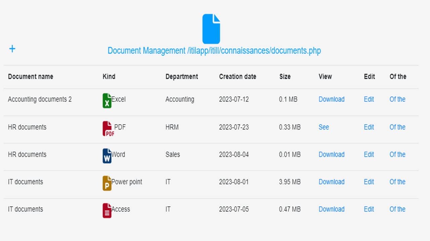Click the large blue document icon
The width and height of the screenshot is (430, 241).
pyautogui.click(x=211, y=29)
